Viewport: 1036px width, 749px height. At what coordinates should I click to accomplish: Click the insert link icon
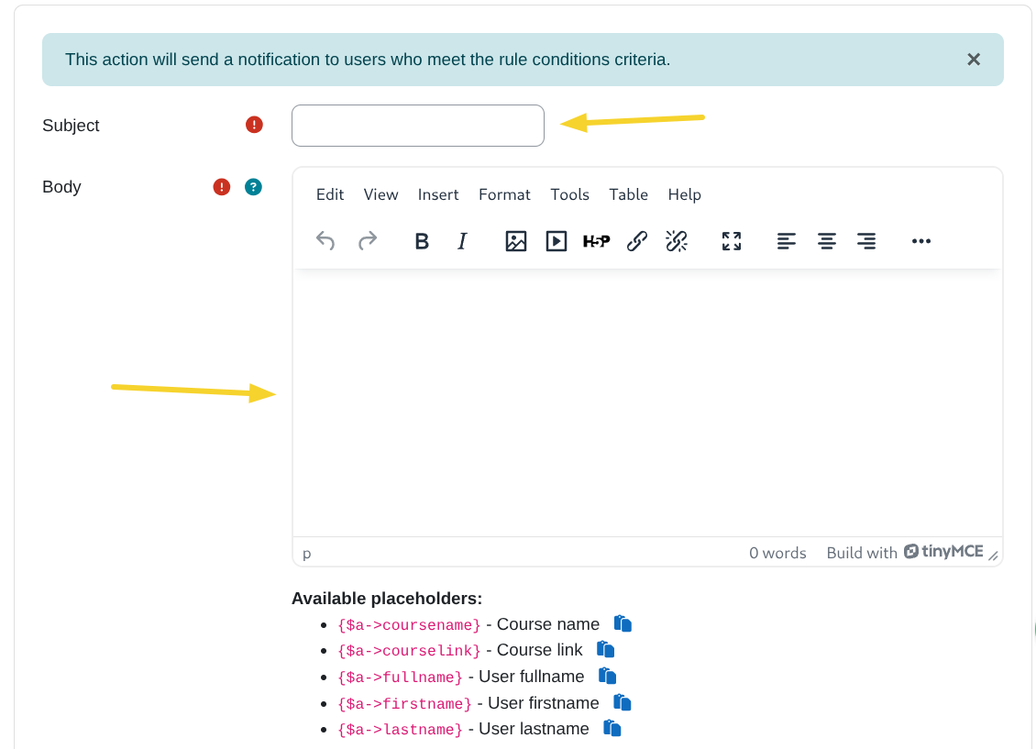(637, 241)
